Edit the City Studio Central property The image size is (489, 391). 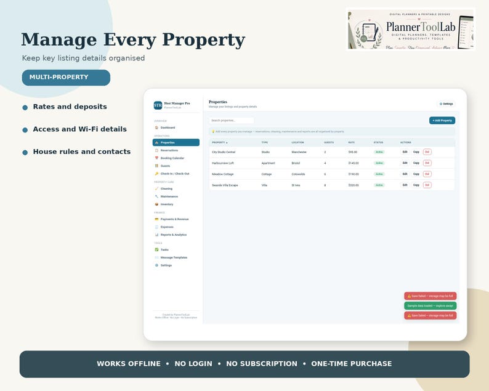405,152
